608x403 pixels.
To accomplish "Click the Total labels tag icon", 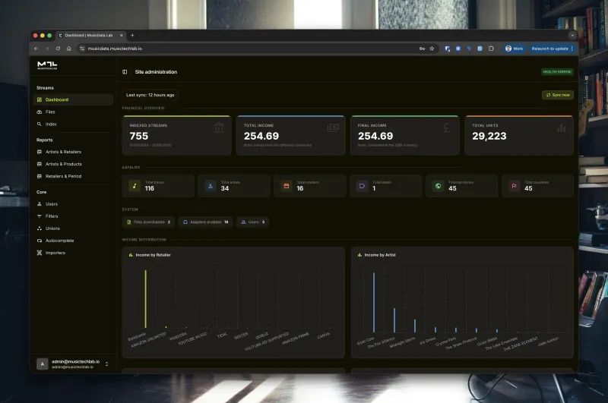I will (x=363, y=186).
